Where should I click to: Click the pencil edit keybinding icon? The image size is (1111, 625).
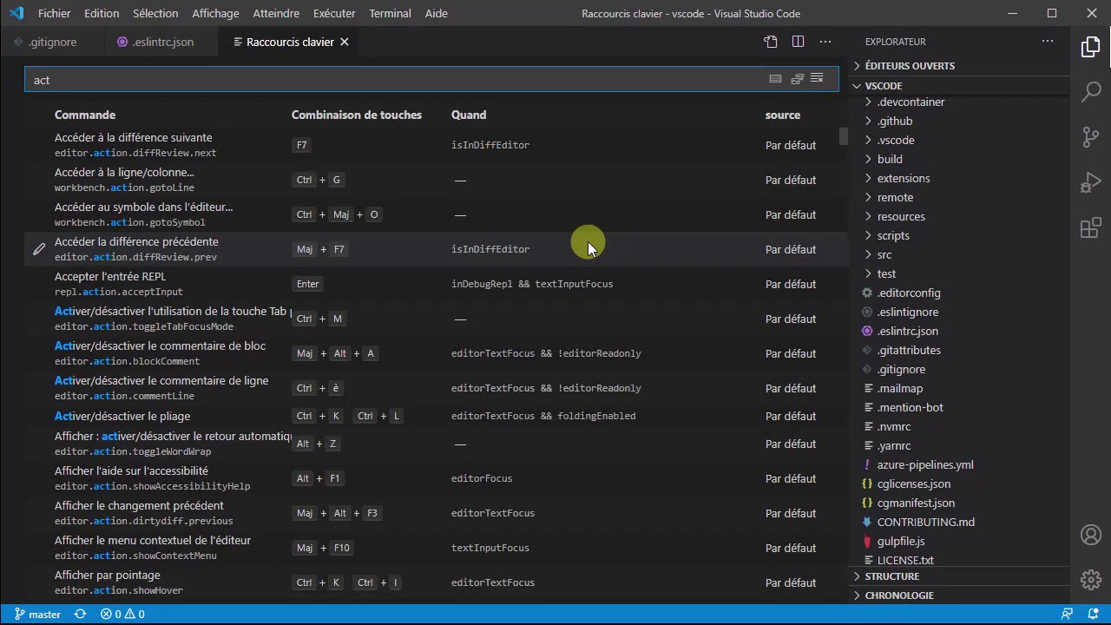coord(39,249)
